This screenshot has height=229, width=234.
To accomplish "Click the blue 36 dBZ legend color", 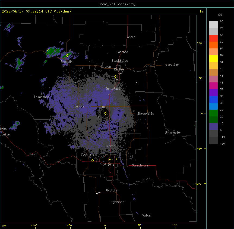I will click(213, 99).
